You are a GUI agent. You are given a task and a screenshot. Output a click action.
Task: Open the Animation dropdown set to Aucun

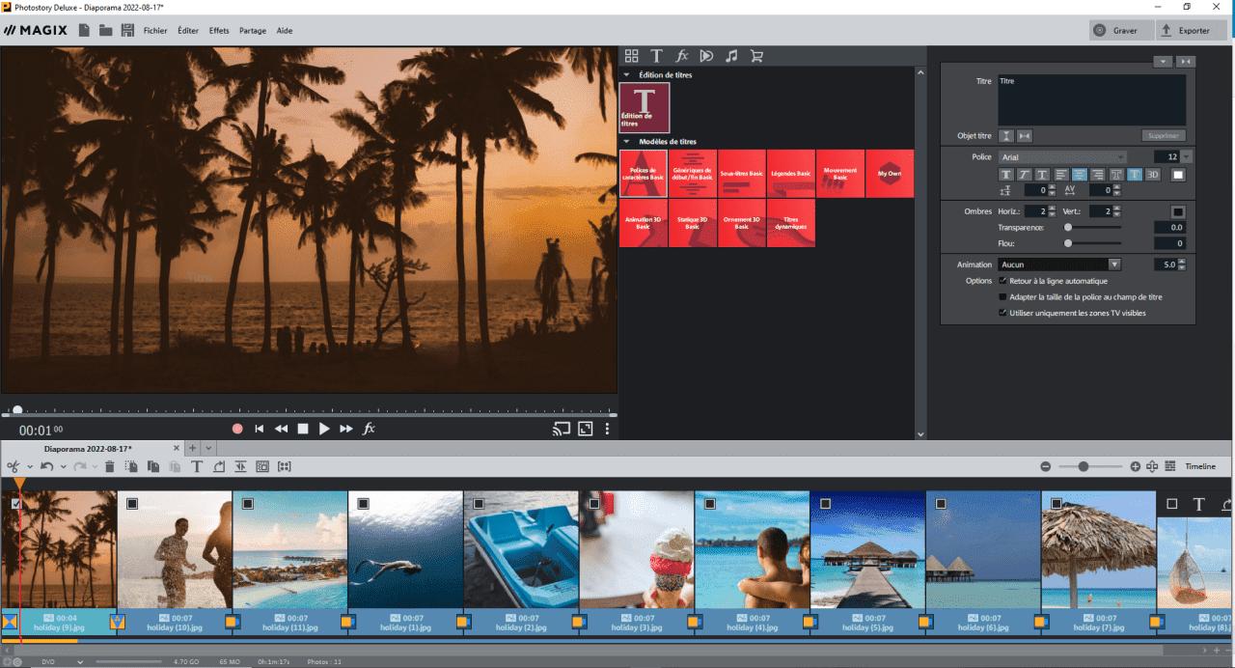coord(1114,264)
